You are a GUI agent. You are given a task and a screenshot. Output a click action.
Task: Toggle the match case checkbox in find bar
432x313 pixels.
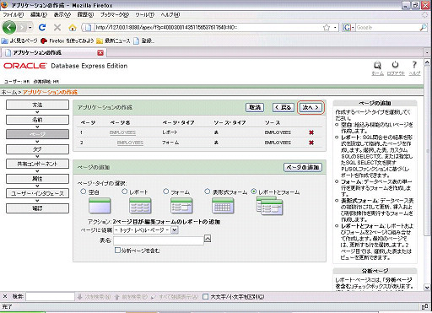tap(206, 297)
